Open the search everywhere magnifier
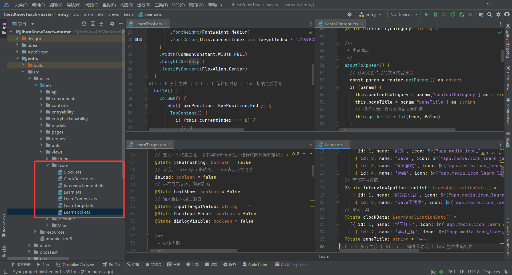The height and width of the screenshot is (275, 512). coord(490,14)
